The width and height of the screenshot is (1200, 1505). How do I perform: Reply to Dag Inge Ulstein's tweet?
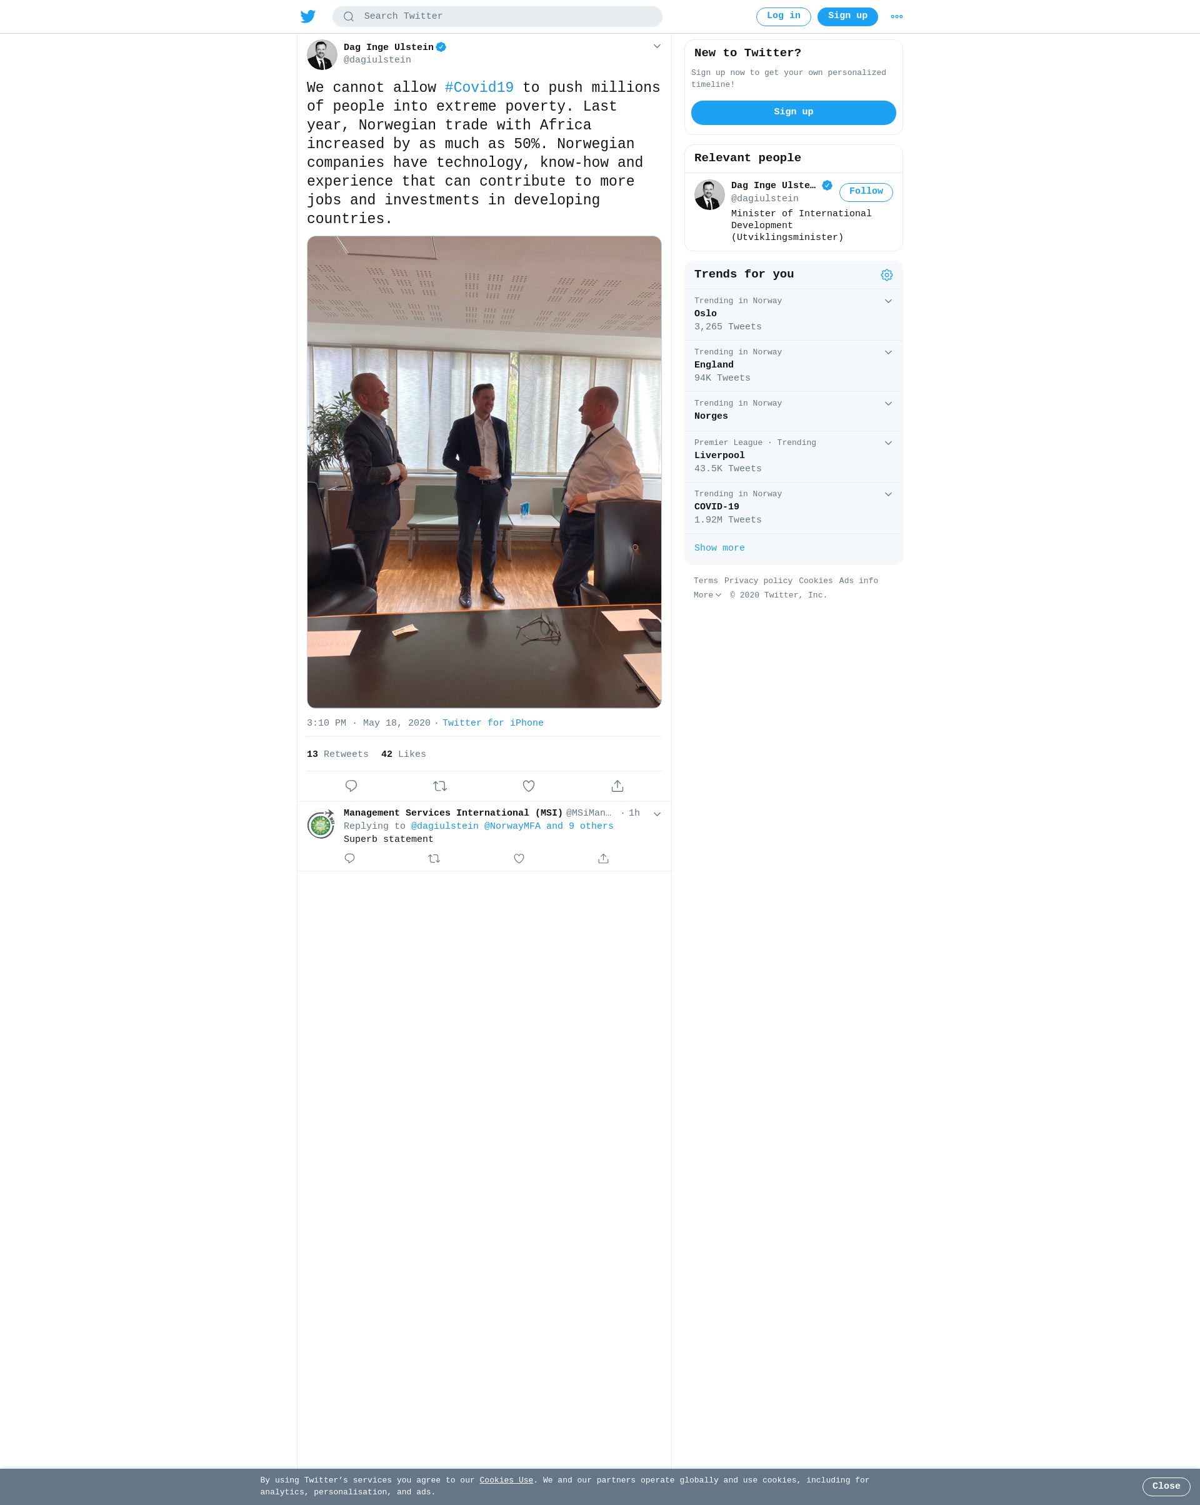coord(351,786)
